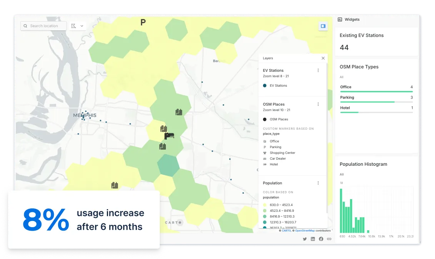Close the Layers panel

click(x=323, y=58)
